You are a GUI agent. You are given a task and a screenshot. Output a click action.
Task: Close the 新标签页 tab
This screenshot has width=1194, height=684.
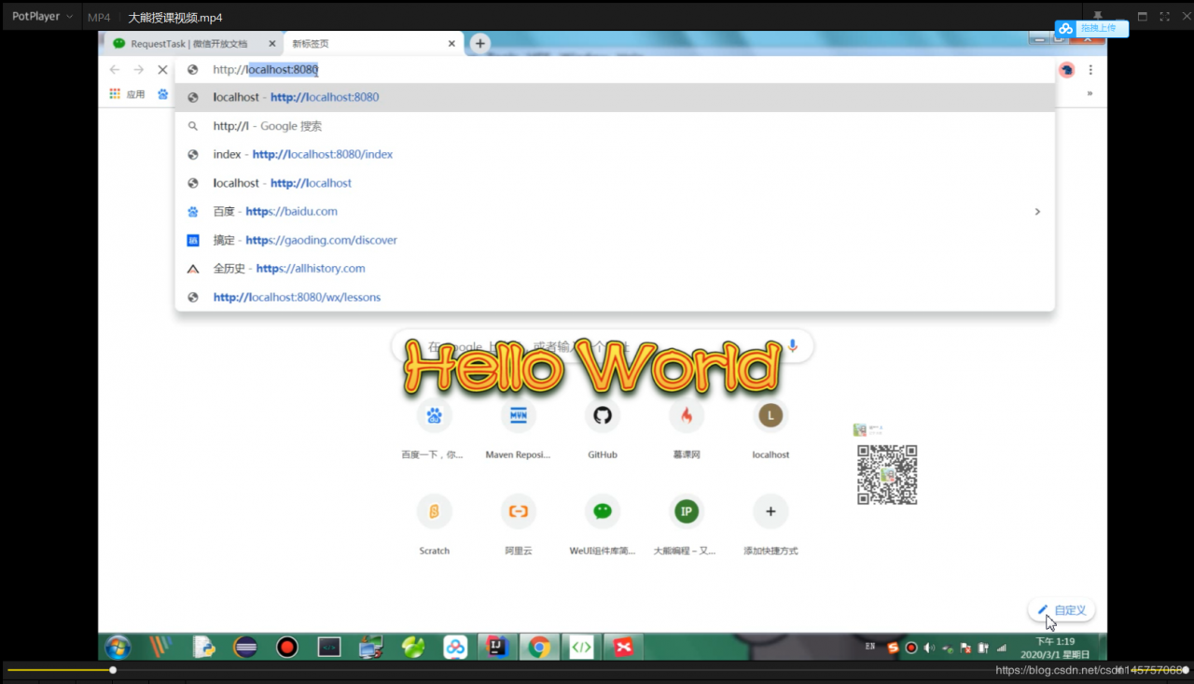click(452, 43)
